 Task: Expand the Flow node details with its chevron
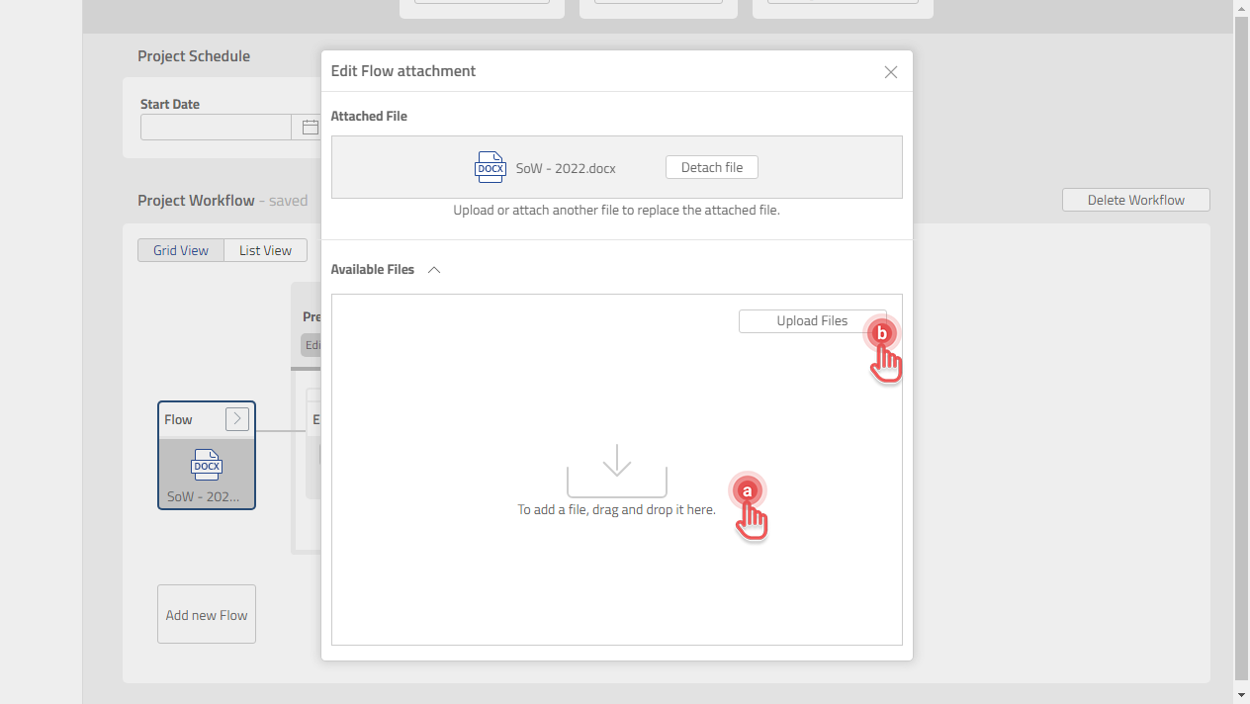point(236,418)
